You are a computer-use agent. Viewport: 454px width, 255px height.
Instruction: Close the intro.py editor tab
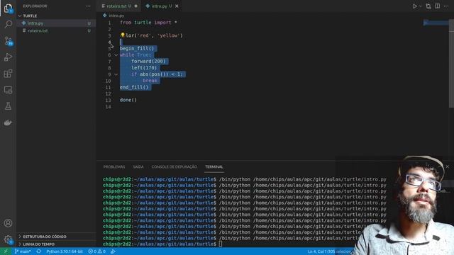(x=177, y=6)
